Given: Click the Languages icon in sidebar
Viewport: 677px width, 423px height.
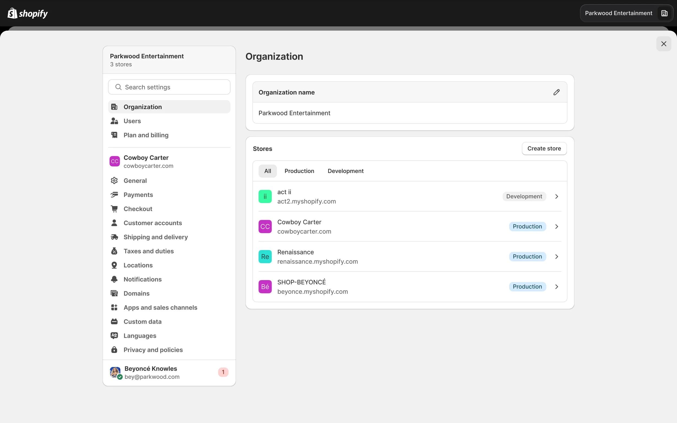Looking at the screenshot, I should point(114,335).
